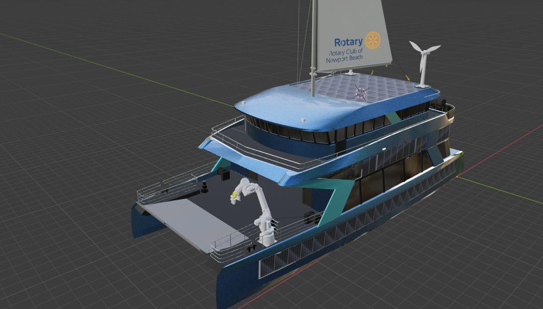543x309 pixels.
Task: Select the mast pole above the roof
Action: point(314,48)
